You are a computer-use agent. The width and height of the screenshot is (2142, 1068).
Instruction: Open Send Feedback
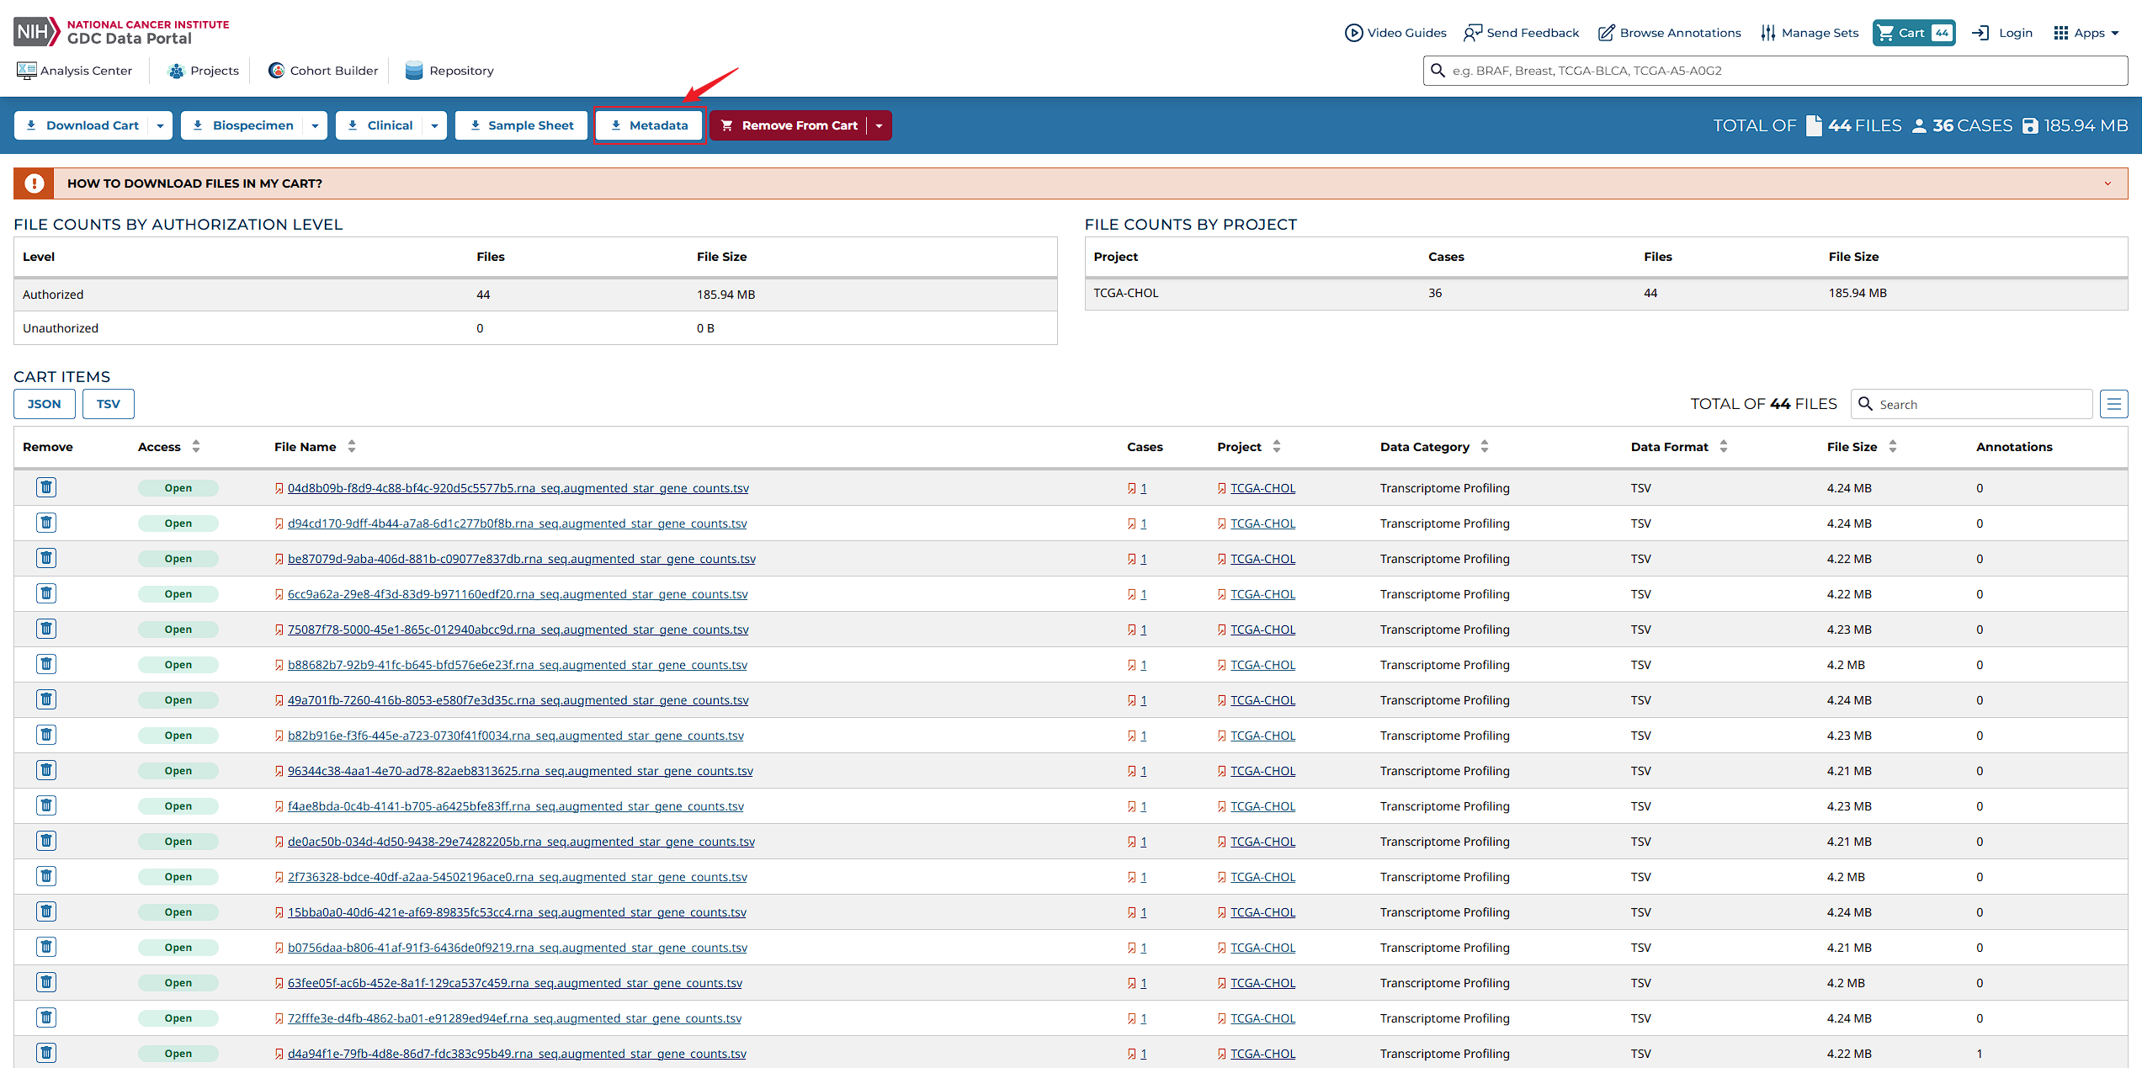coord(1522,33)
